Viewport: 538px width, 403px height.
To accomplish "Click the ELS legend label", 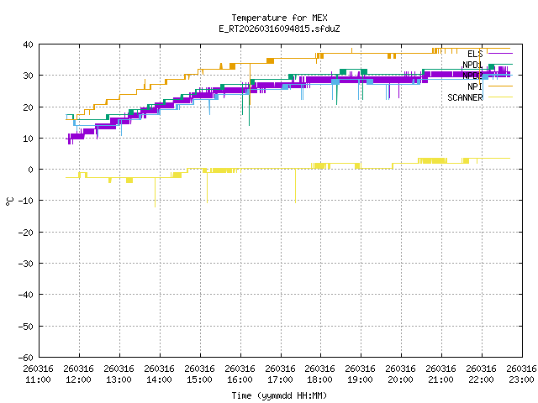I will (x=475, y=54).
